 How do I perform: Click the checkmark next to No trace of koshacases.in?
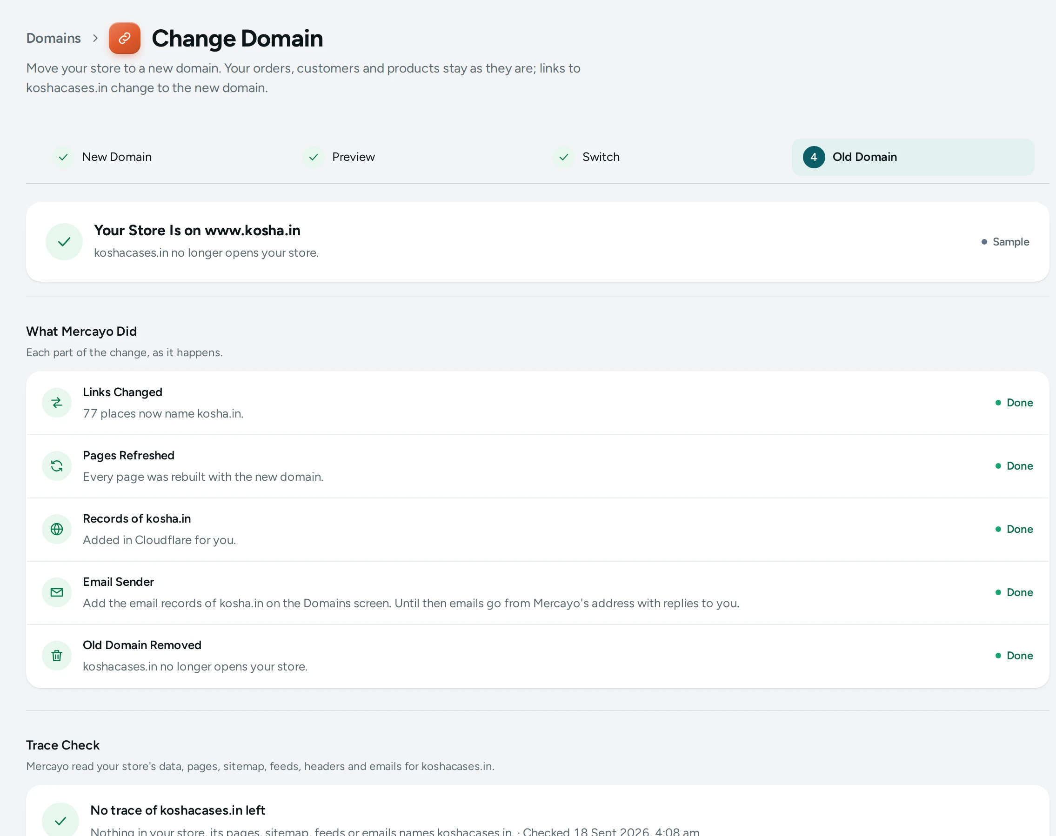(x=60, y=820)
